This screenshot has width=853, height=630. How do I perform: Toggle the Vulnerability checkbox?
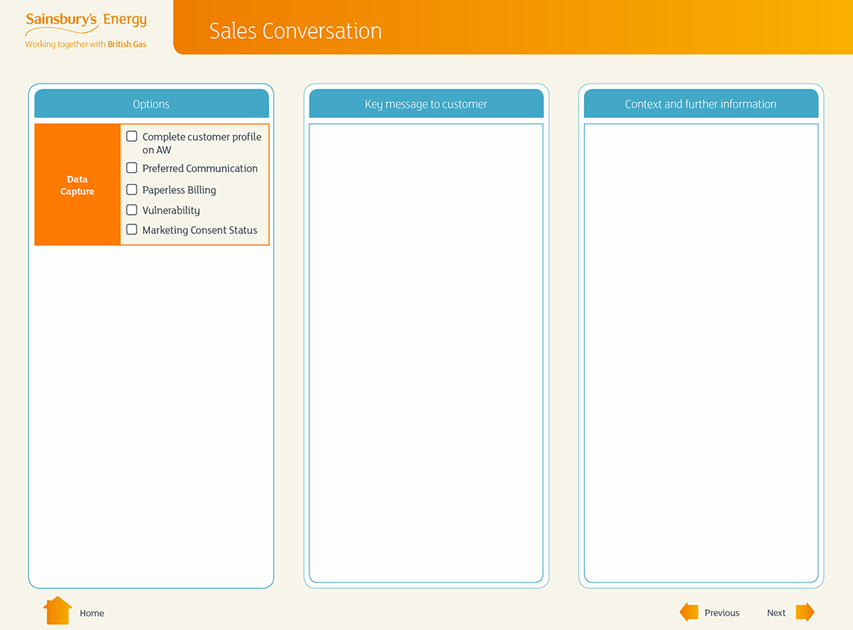132,210
